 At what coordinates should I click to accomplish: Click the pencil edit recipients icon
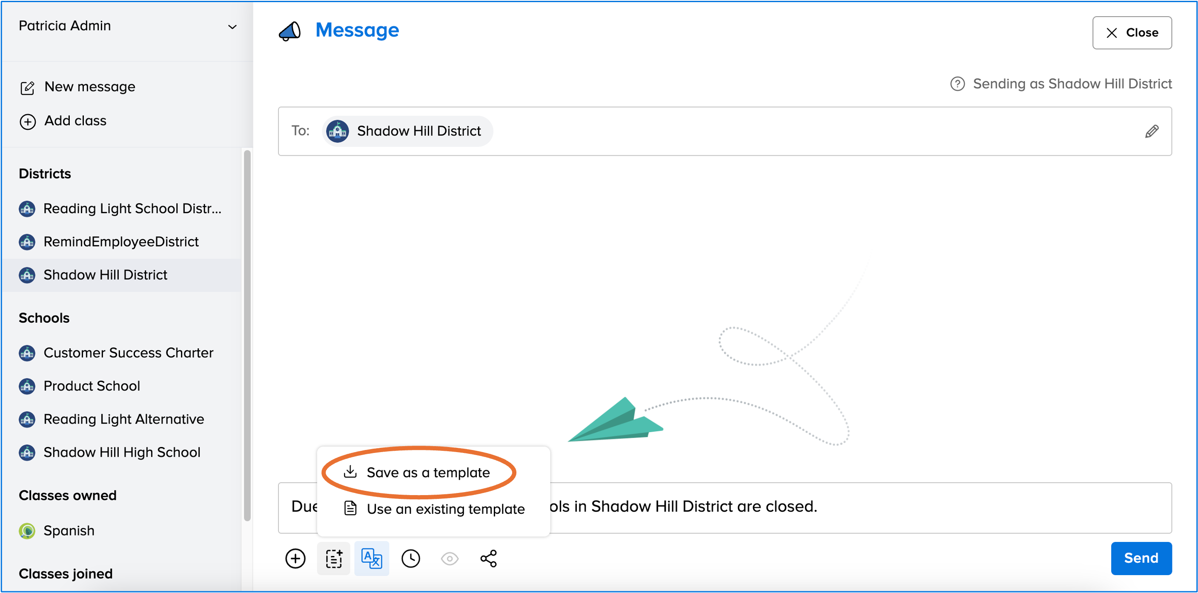(x=1152, y=131)
